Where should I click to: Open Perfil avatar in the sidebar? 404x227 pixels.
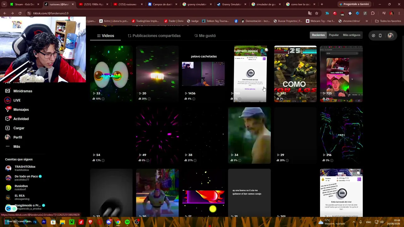tap(8, 137)
